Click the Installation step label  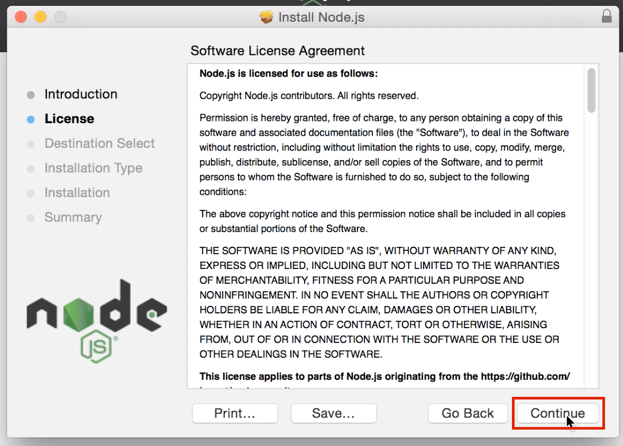pos(77,192)
